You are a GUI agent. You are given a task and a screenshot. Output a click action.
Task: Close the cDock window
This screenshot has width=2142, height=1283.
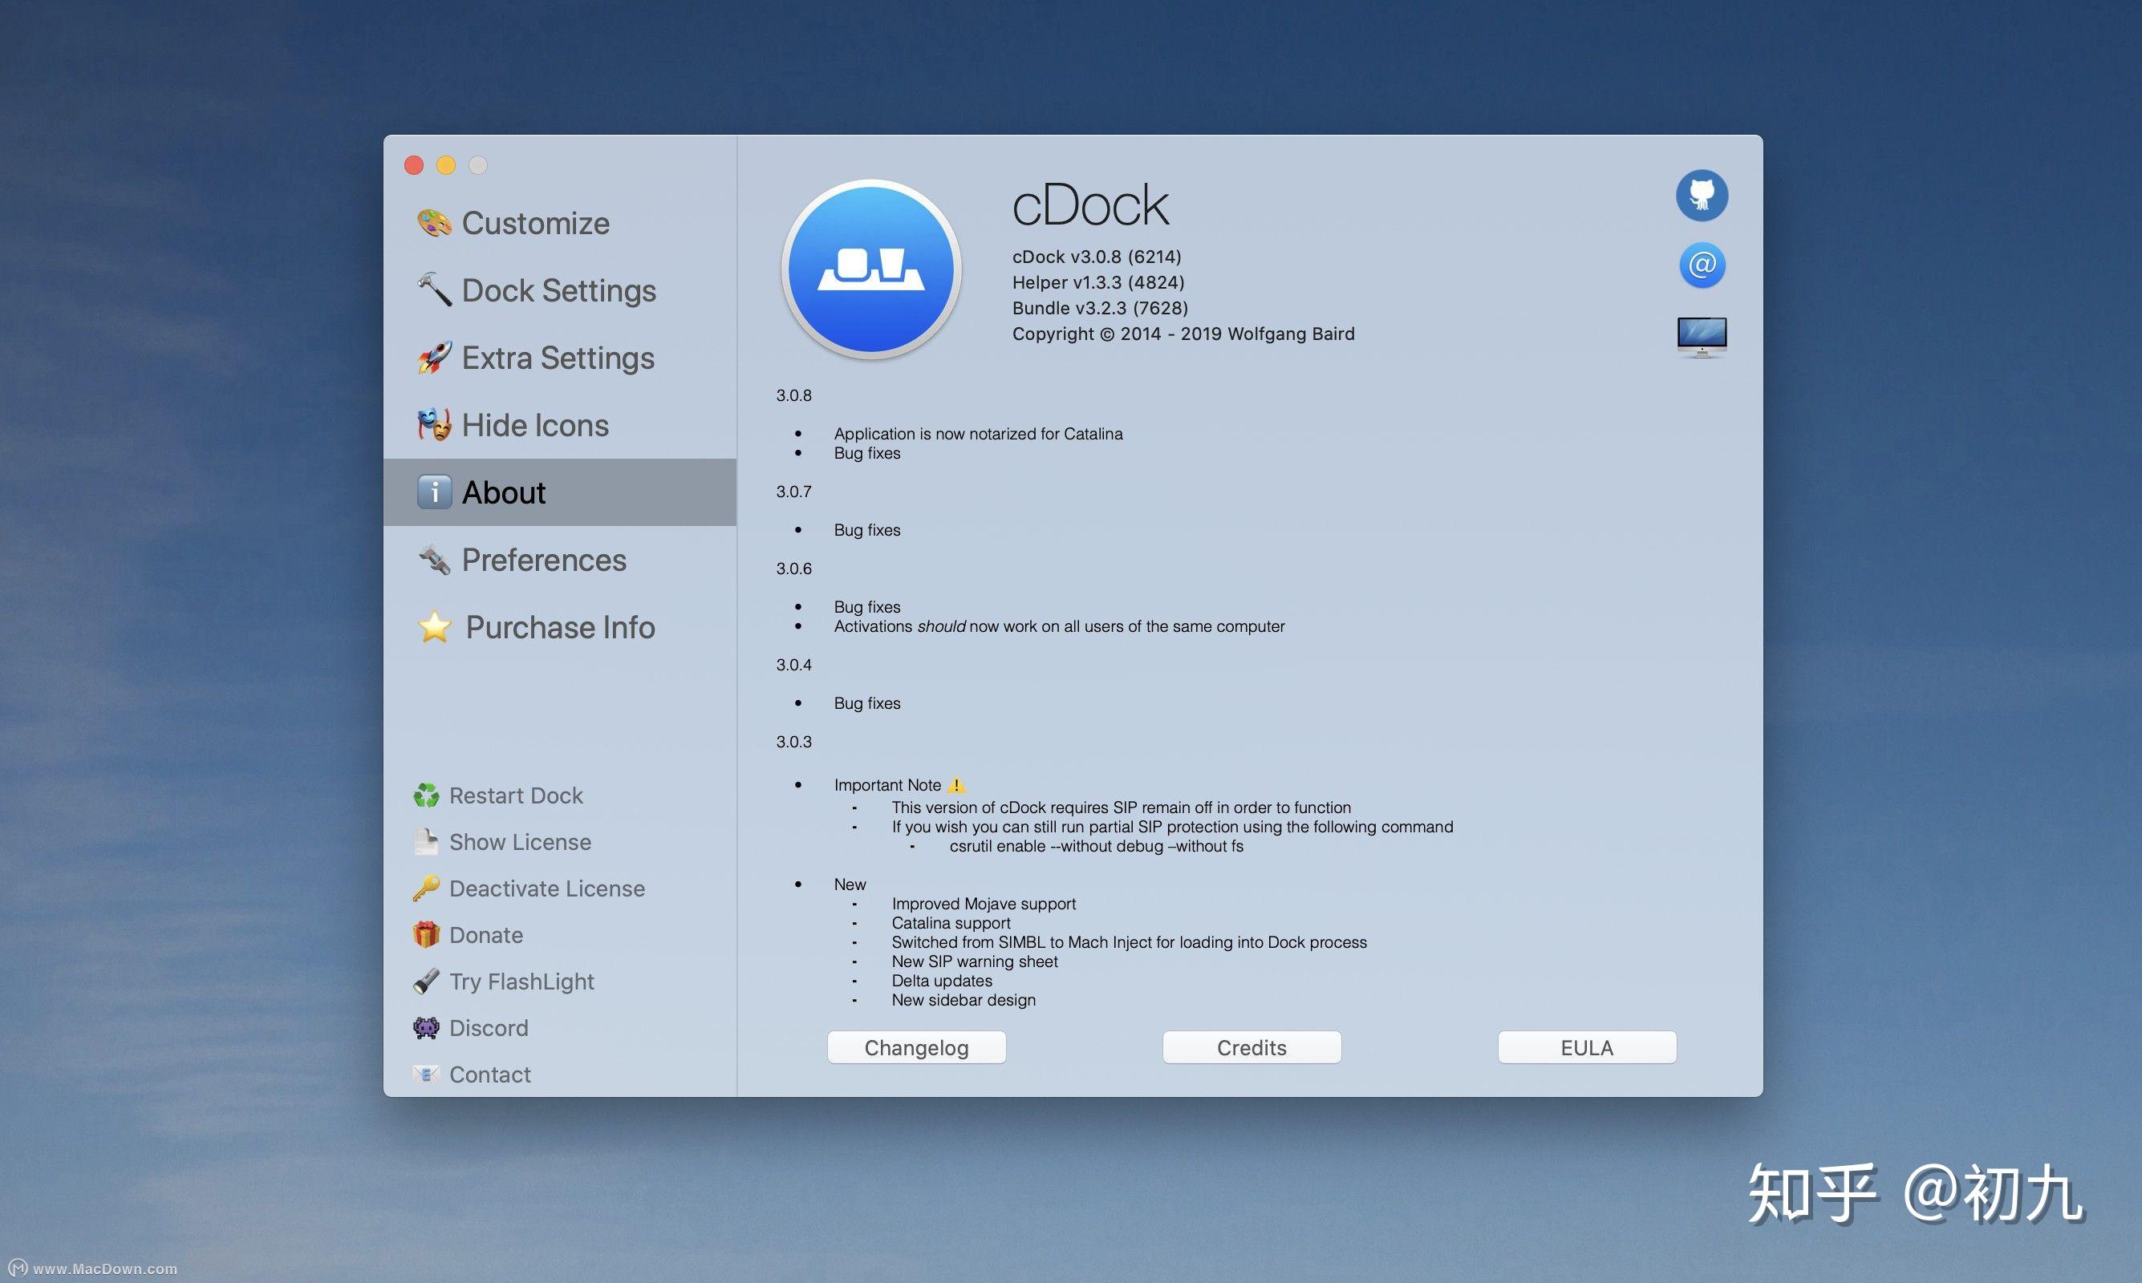(x=414, y=165)
